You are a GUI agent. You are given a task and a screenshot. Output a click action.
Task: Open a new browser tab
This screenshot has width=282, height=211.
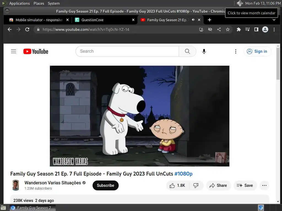click(210, 20)
